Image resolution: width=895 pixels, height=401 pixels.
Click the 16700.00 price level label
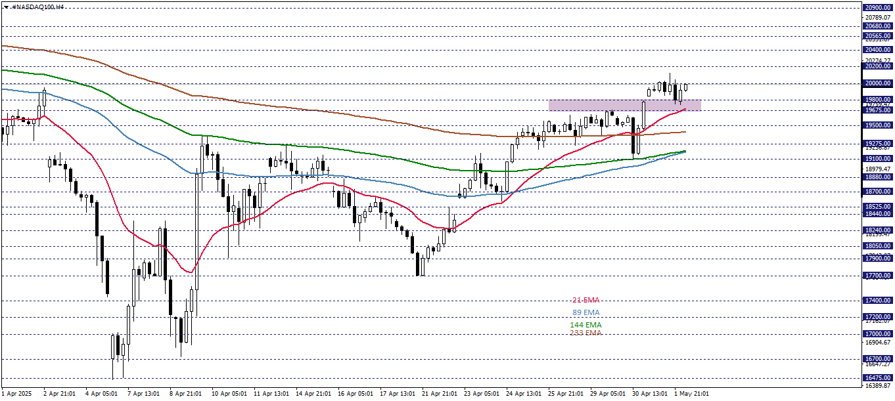tap(877, 360)
